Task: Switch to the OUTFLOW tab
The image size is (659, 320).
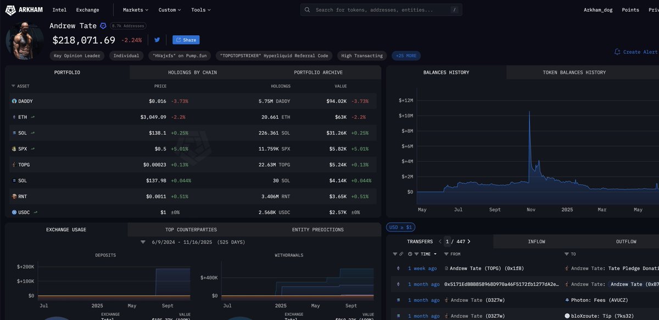Action: point(626,242)
